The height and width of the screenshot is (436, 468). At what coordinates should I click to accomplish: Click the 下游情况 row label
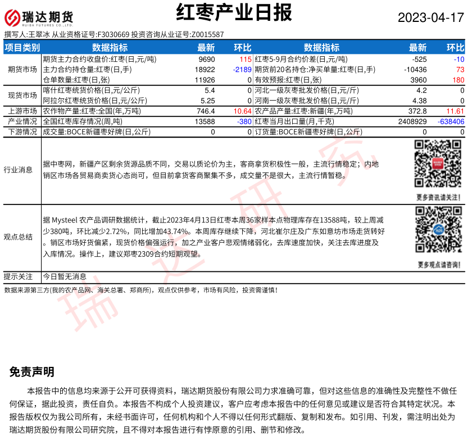click(x=22, y=132)
